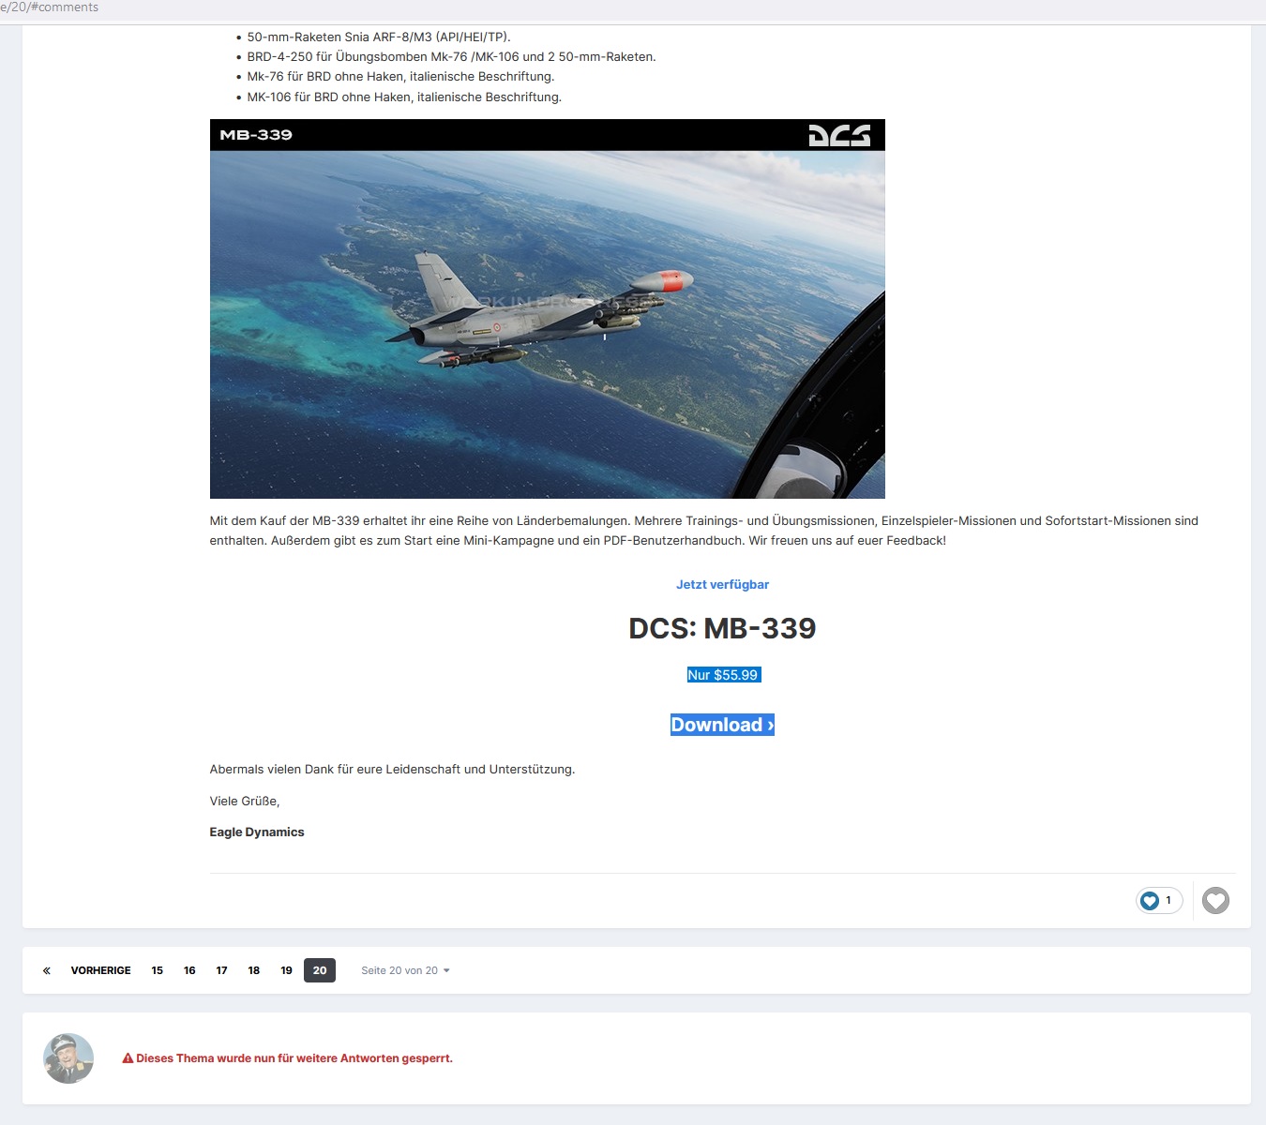
Task: Click the grey heart like button
Action: tap(1215, 901)
